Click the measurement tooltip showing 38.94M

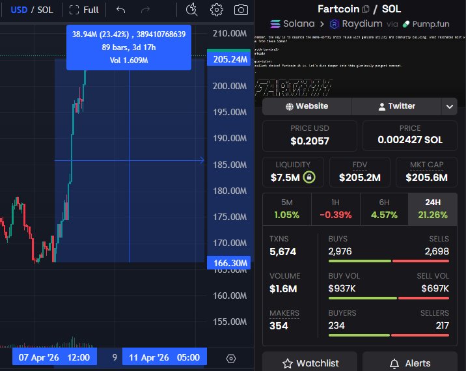[129, 48]
